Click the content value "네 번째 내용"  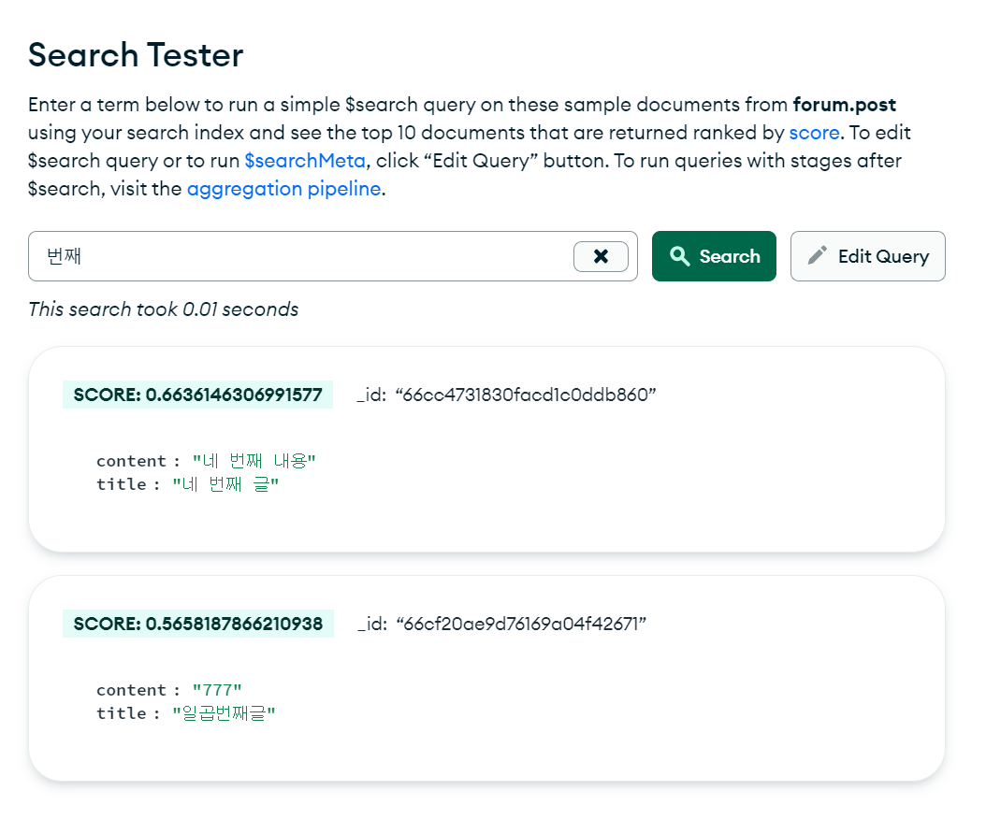pyautogui.click(x=254, y=461)
